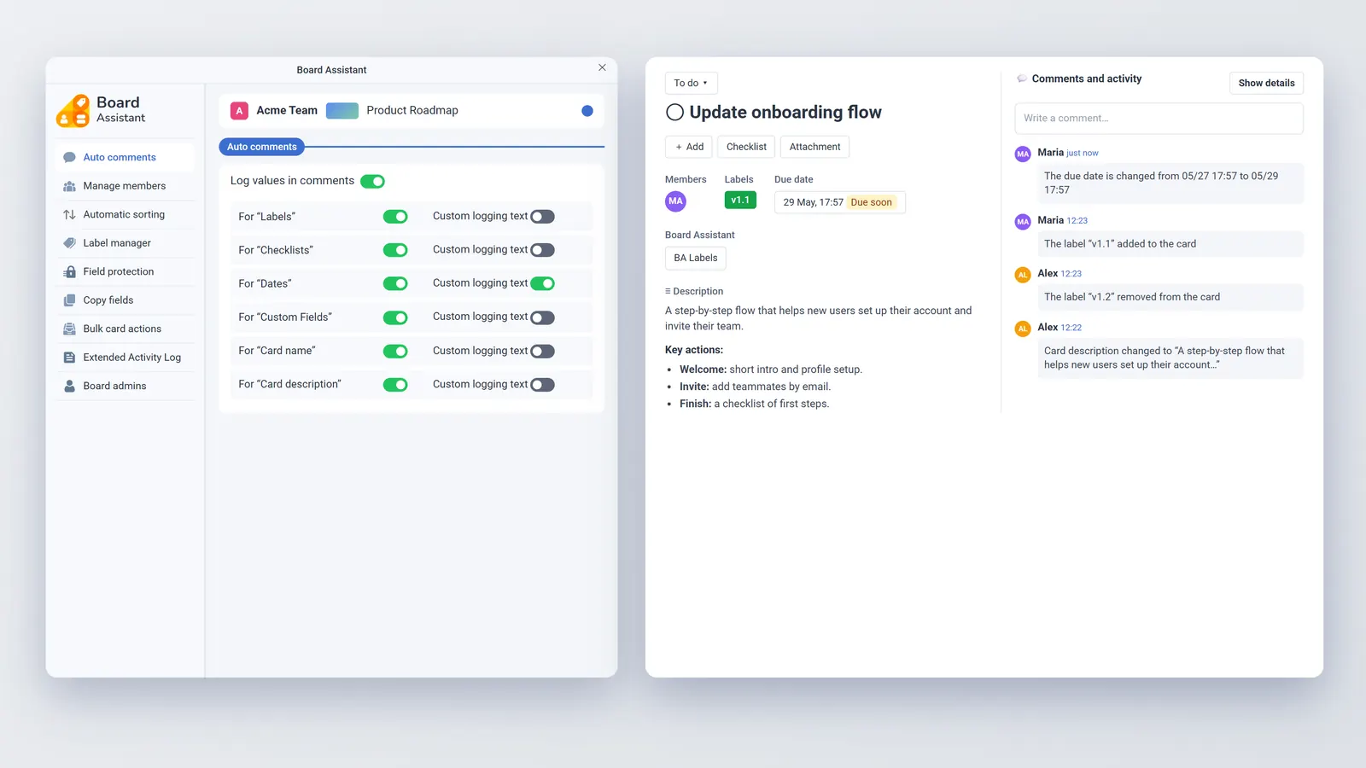The image size is (1366, 768).
Task: Toggle Log values in comments switch
Action: pos(372,181)
